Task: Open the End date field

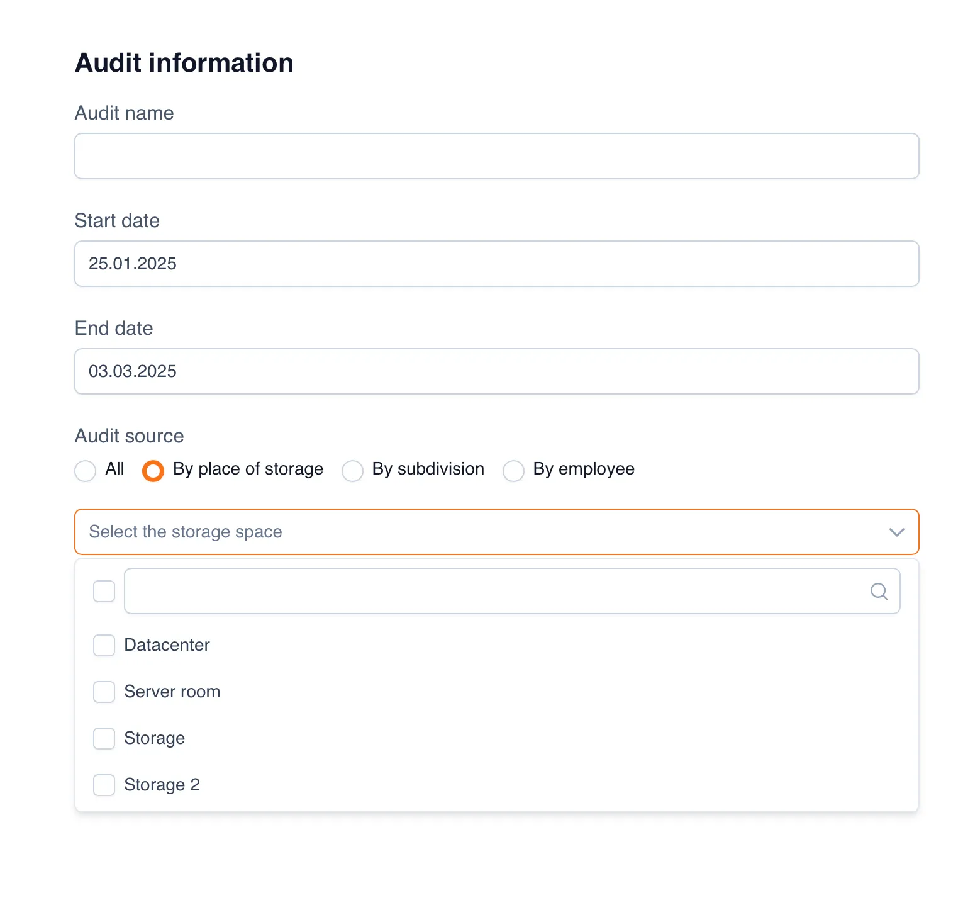Action: [496, 371]
